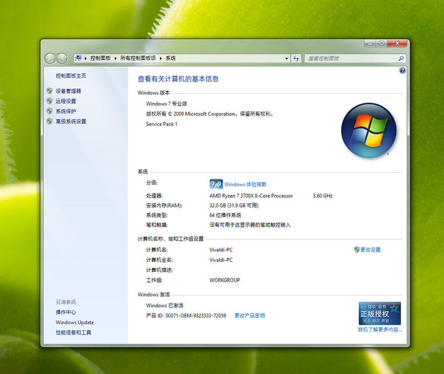Viewport: 444px width, 374px height.
Task: Click the Vivaldi-PC value beside 计算机名
Action: tap(221, 250)
